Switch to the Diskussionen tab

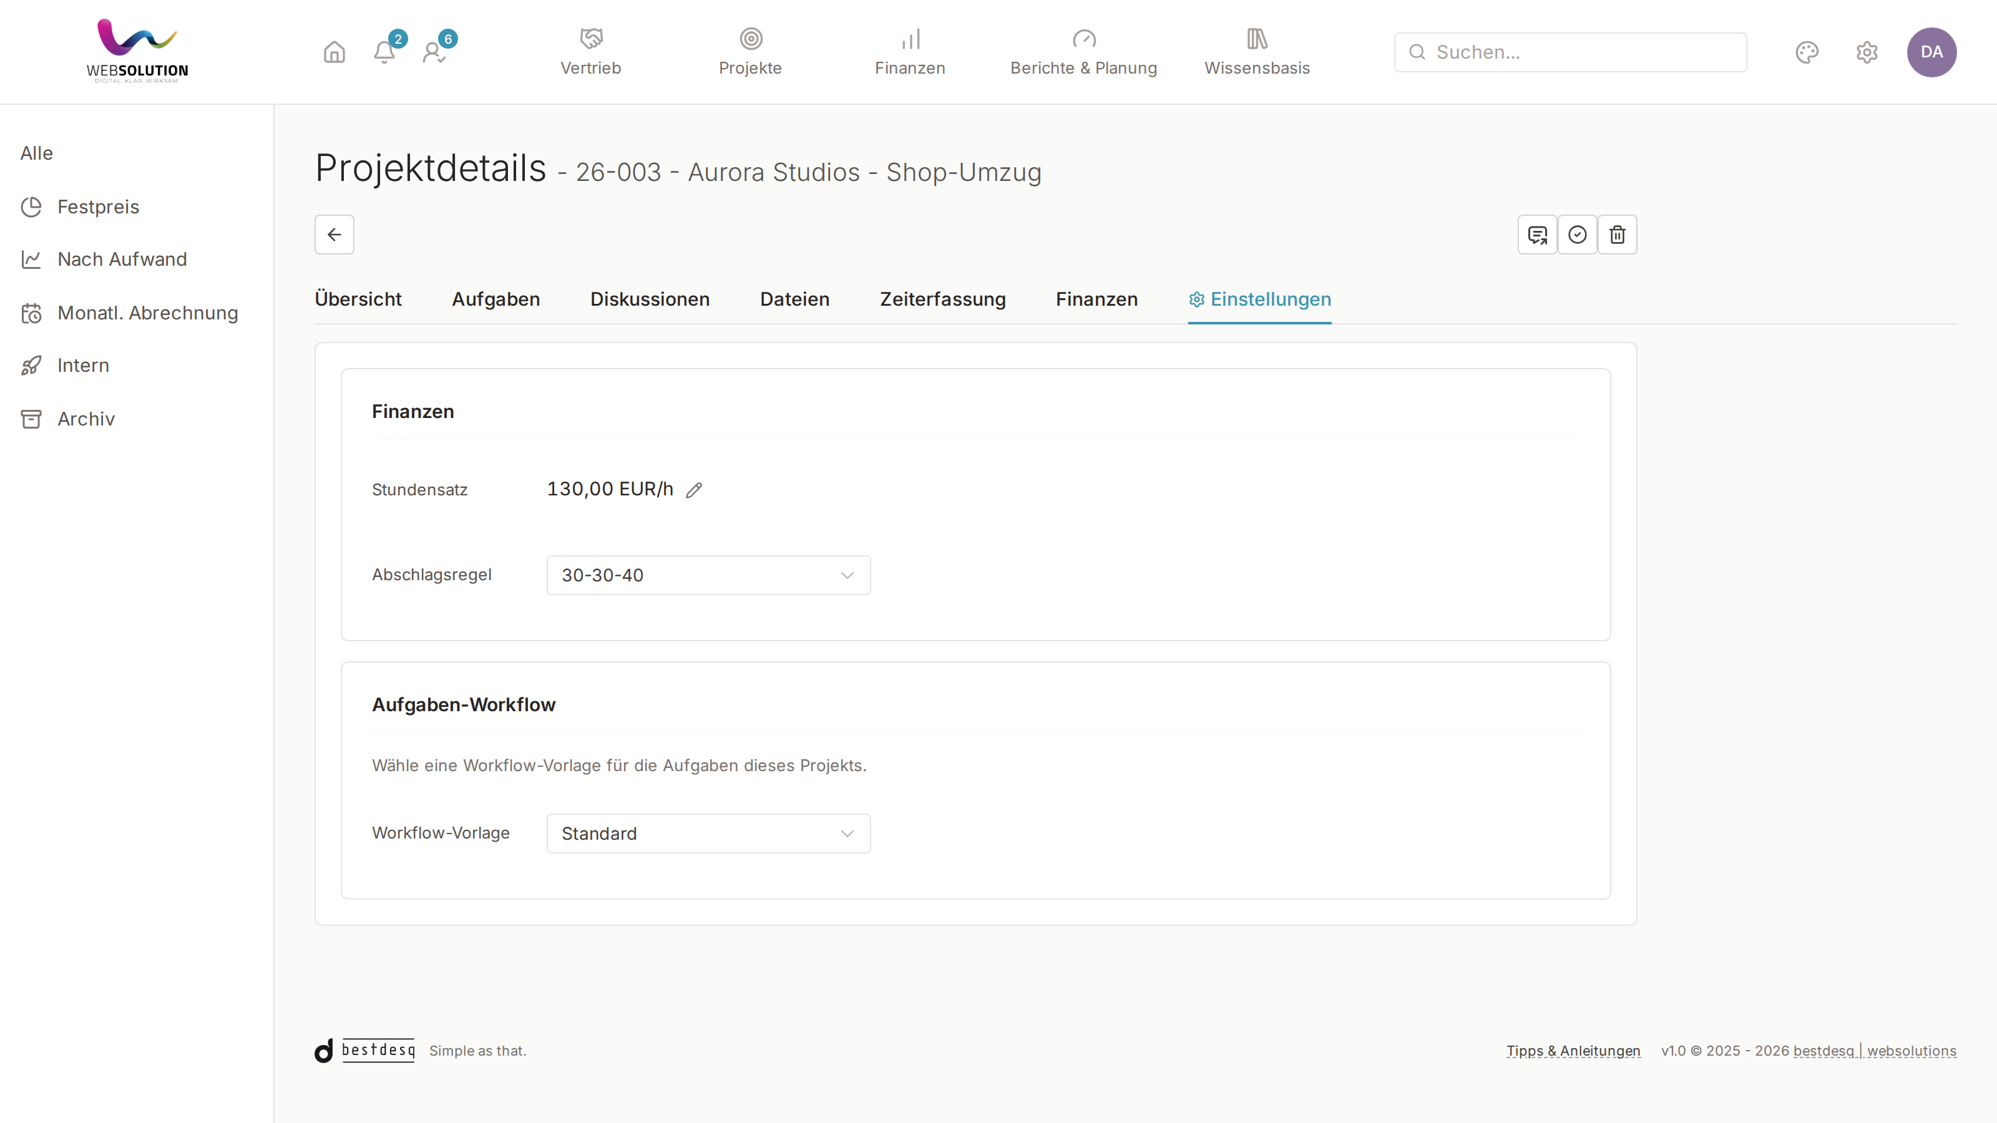point(650,299)
